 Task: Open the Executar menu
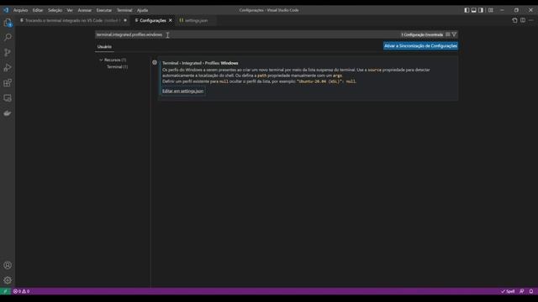tap(104, 10)
